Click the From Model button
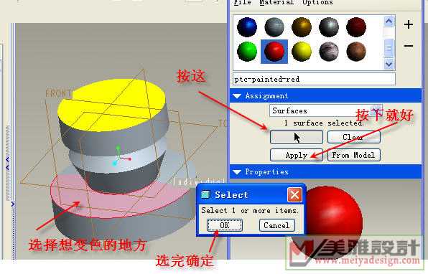Viewport: 428px width, 274px height. [354, 155]
